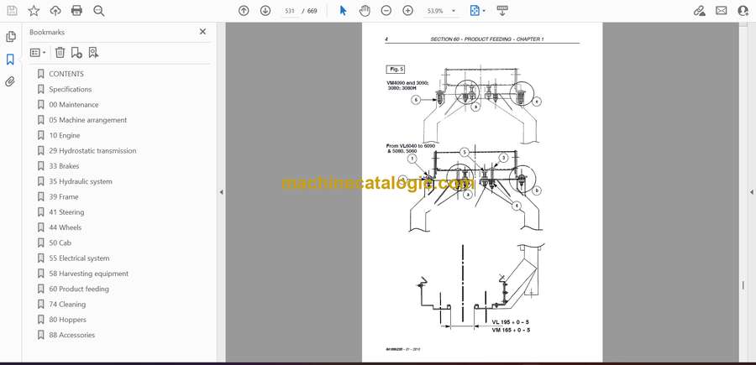Open the Attachments paperclip panel
This screenshot has height=365, width=756.
point(10,81)
